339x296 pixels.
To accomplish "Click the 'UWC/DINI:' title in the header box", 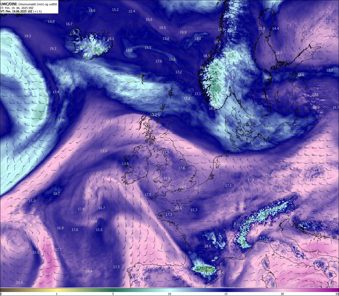I will (x=9, y=4).
